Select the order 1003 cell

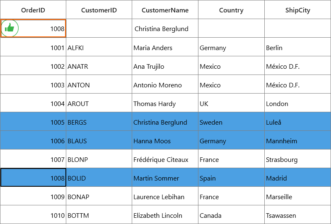[33, 84]
